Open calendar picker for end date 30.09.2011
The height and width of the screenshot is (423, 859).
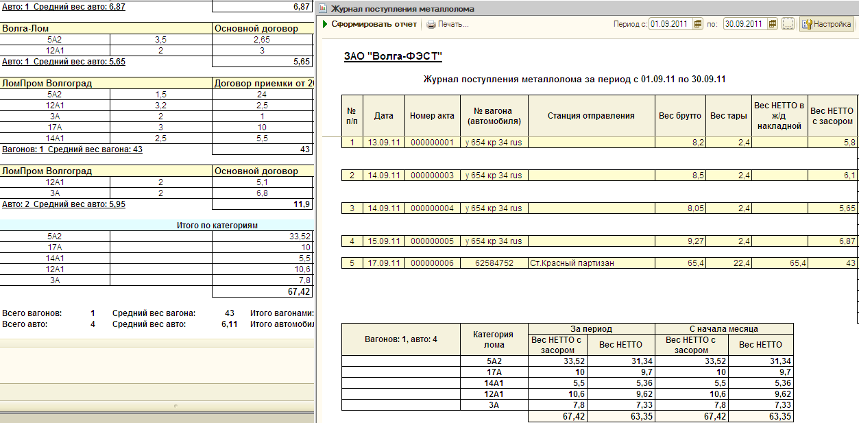pos(773,24)
